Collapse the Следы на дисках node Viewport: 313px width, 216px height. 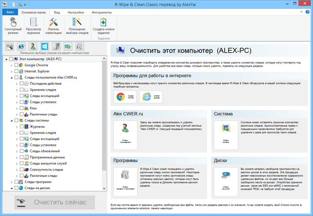(12, 188)
